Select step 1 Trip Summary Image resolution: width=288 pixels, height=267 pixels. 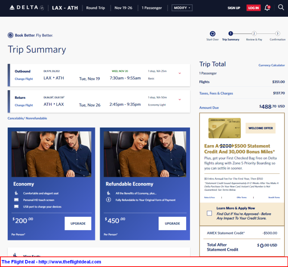tap(230, 33)
